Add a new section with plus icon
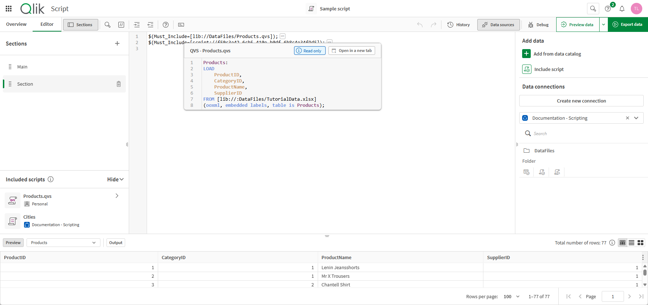The image size is (648, 305). 117,43
